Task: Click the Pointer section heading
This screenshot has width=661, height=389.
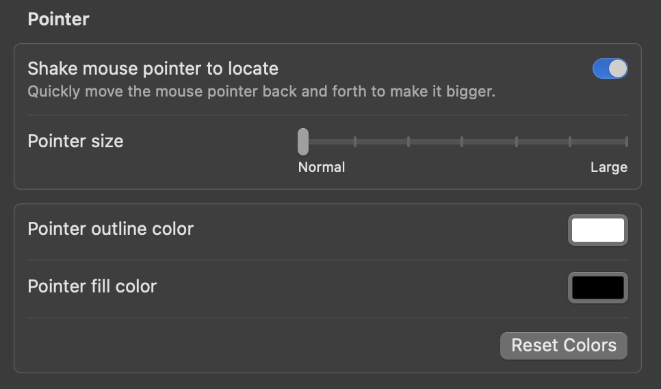Action: pos(58,19)
